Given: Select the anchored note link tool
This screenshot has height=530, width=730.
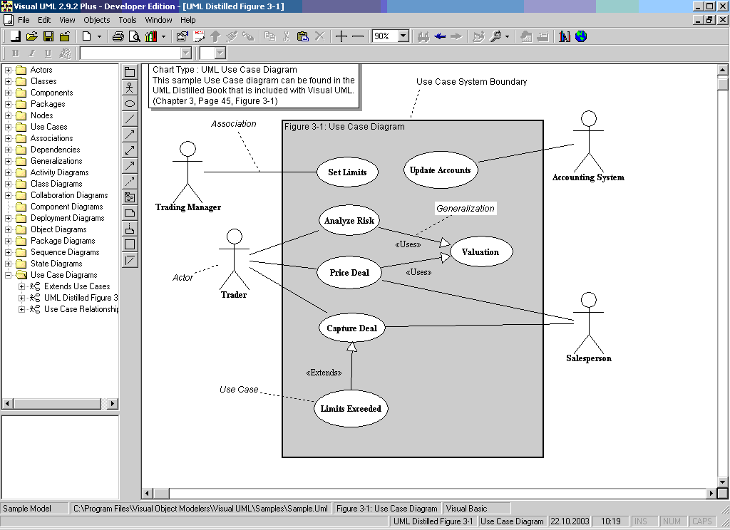Looking at the screenshot, I should click(130, 229).
